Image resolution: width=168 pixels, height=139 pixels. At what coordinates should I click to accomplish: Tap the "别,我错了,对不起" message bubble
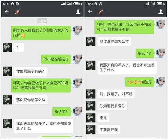[x=116, y=94]
